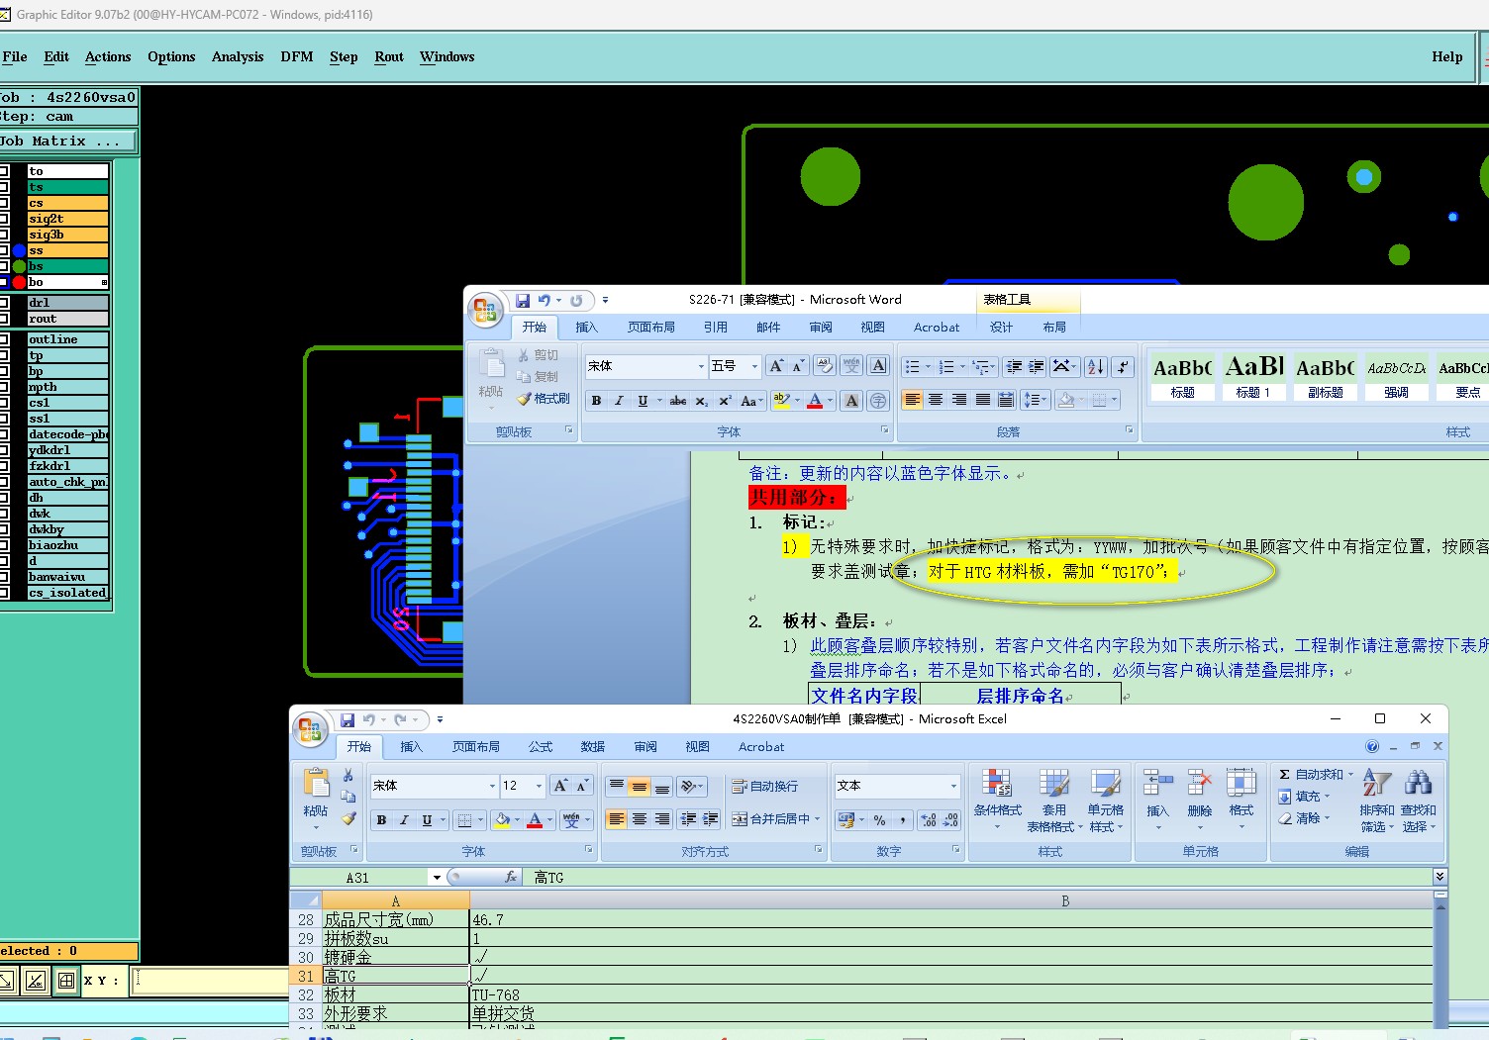Apply subscript in Word ribbon
1489x1040 pixels.
[701, 401]
